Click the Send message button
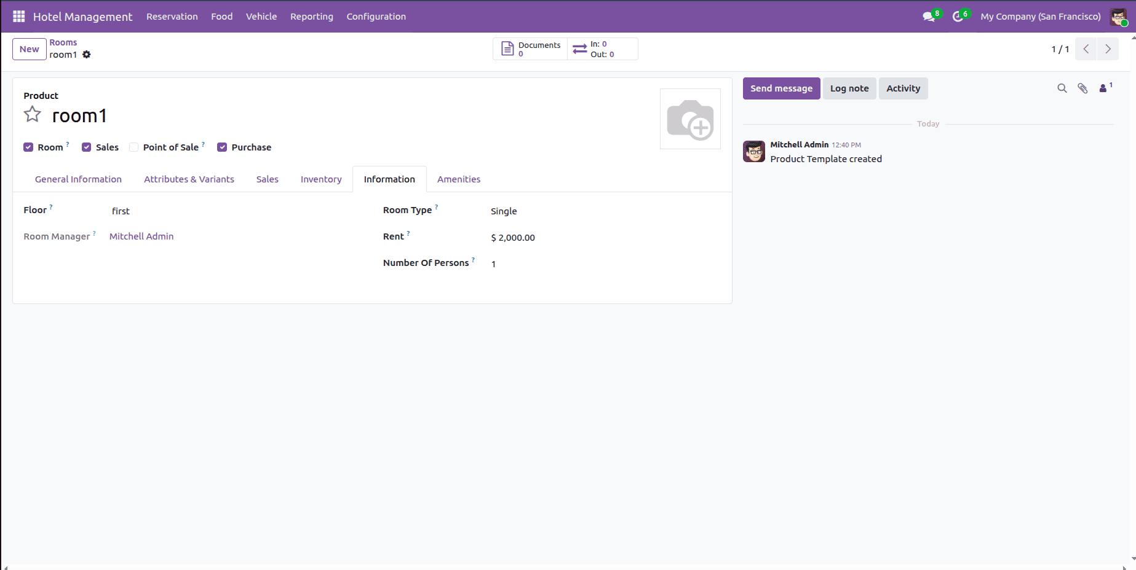 pos(781,88)
